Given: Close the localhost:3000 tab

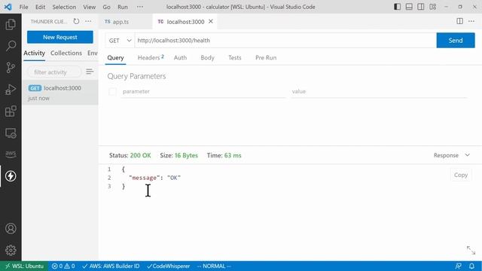Looking at the screenshot, I should point(211,21).
